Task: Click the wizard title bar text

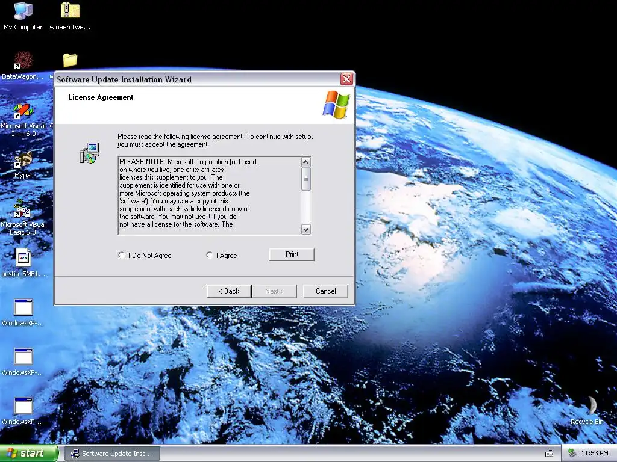Action: [124, 80]
